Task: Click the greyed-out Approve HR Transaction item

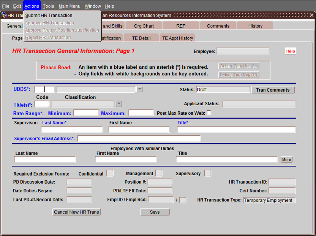Action: tap(62, 23)
